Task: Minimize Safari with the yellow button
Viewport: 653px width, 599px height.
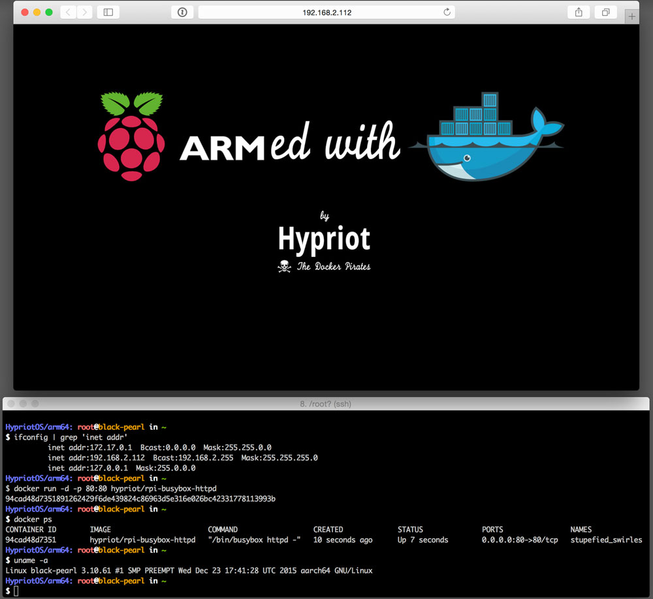Action: (37, 12)
